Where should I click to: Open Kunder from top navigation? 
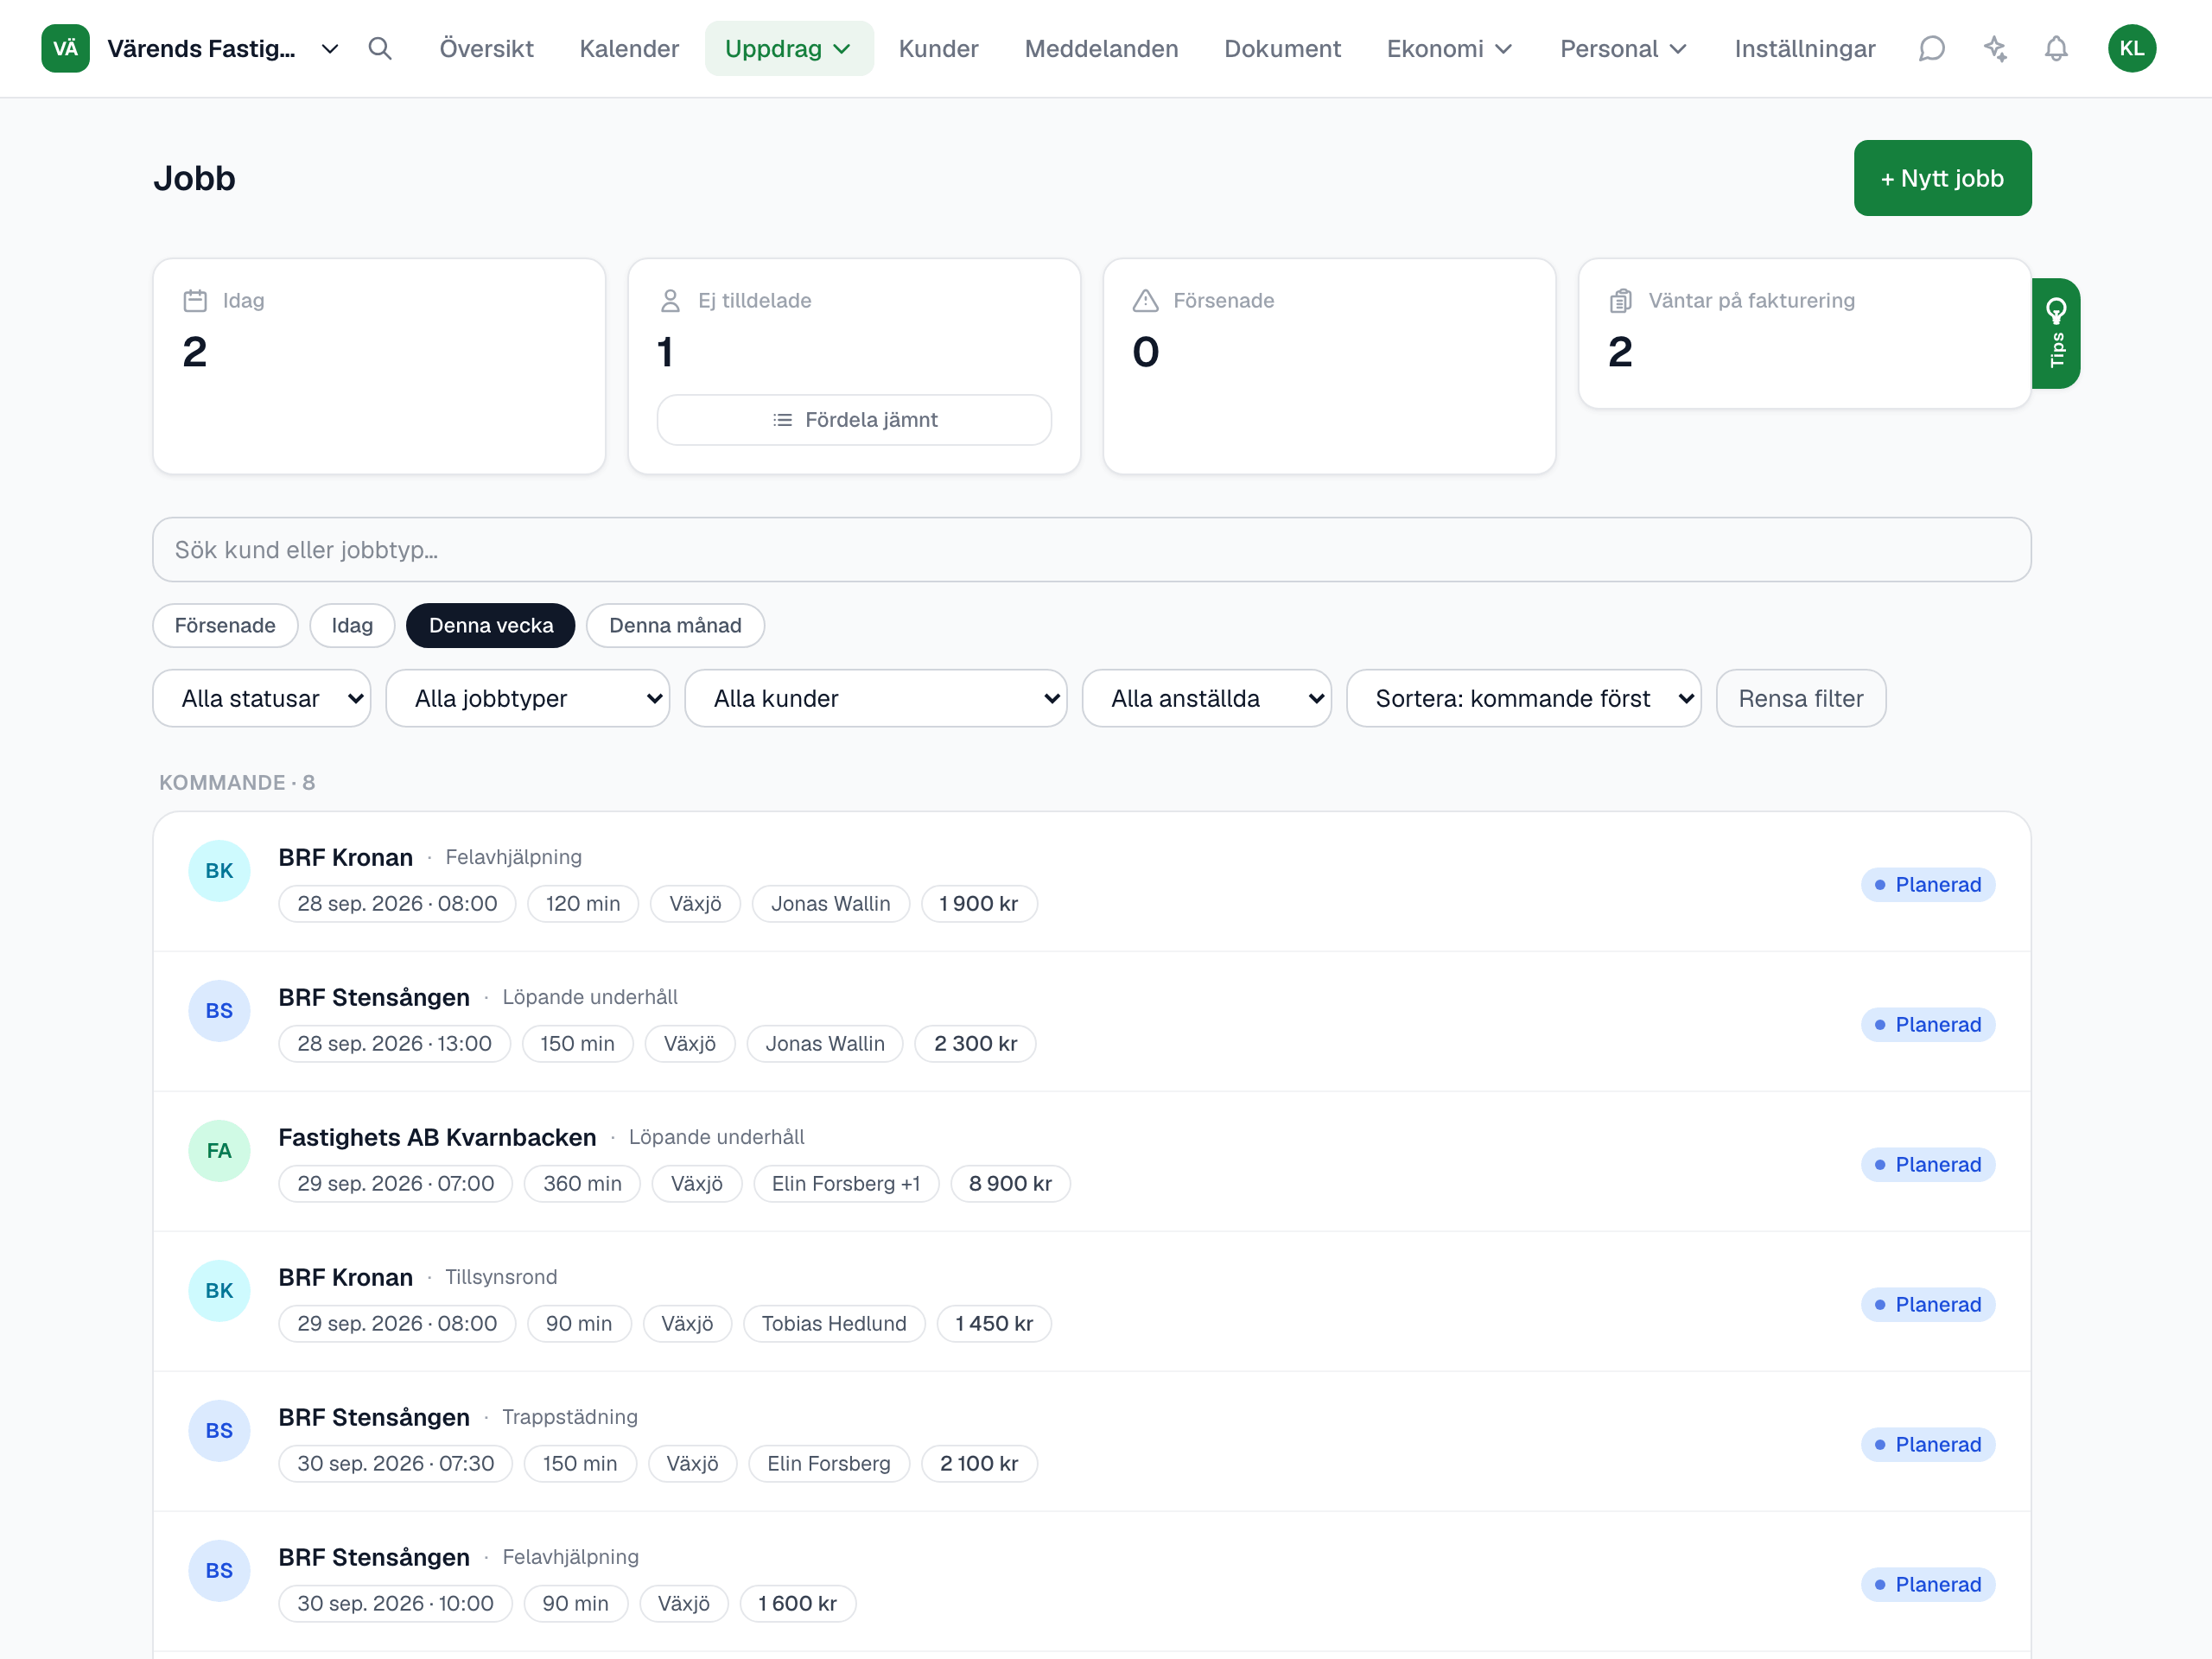coord(938,48)
